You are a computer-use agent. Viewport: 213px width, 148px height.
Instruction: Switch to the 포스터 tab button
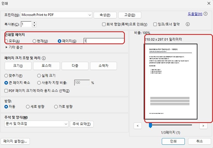click(x=47, y=66)
